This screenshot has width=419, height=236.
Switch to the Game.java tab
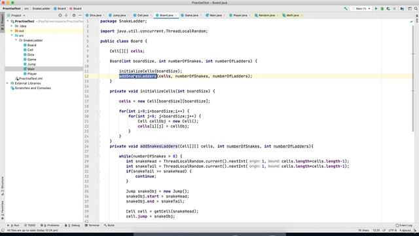coord(191,15)
